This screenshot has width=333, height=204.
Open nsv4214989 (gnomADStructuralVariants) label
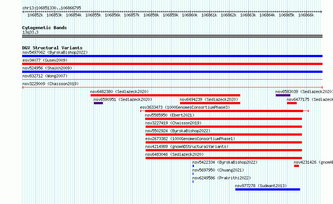[x=187, y=146]
